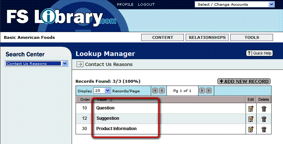Jump to last page of records
This screenshot has height=144, width=283.
coord(209,91)
